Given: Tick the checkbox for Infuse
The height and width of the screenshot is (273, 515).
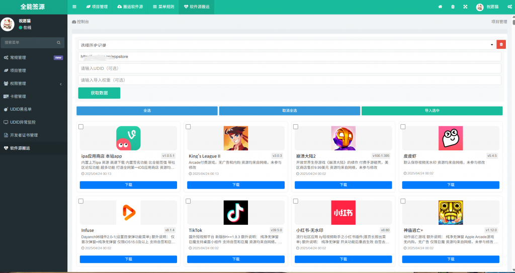Looking at the screenshot, I should 81,201.
